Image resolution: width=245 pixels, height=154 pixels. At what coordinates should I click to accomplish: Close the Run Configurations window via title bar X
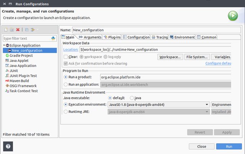pos(5,4)
